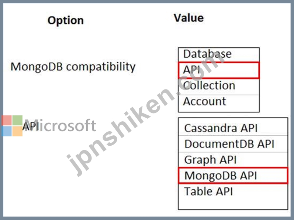The width and height of the screenshot is (294, 220).
Task: Click the API option label
Action: point(31,126)
